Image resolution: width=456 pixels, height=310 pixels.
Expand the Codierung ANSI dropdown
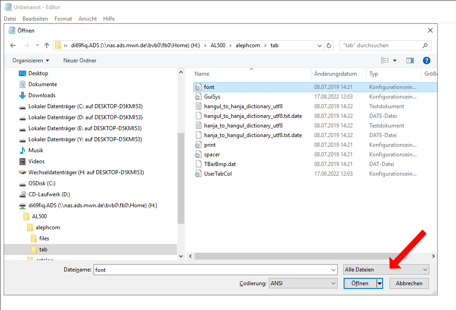(x=303, y=283)
